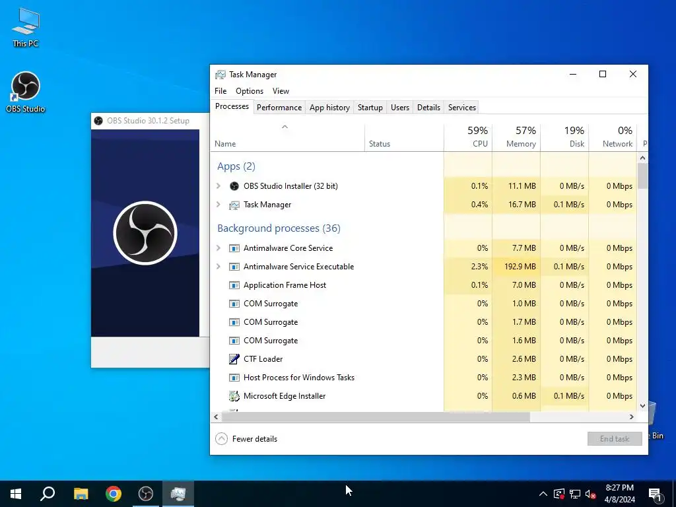Click the Task Manager taskbar button
The width and height of the screenshot is (676, 507).
[178, 494]
